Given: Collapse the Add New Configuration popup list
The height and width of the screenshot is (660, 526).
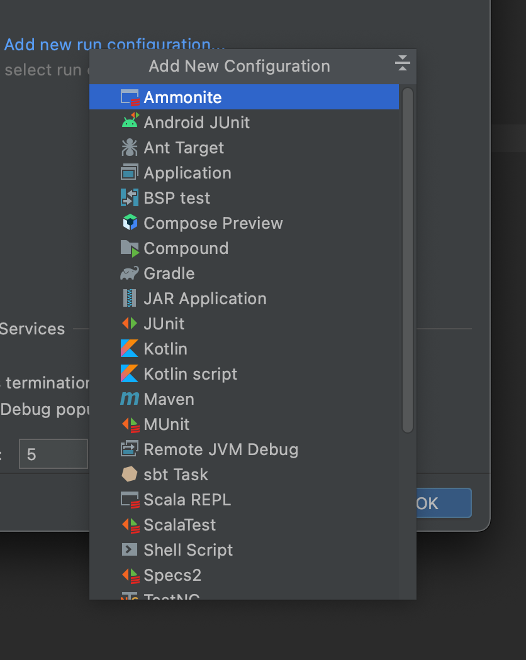Looking at the screenshot, I should point(403,63).
